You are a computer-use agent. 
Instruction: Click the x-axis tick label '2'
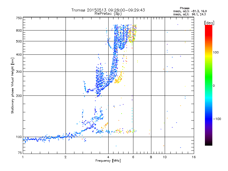point(66,157)
